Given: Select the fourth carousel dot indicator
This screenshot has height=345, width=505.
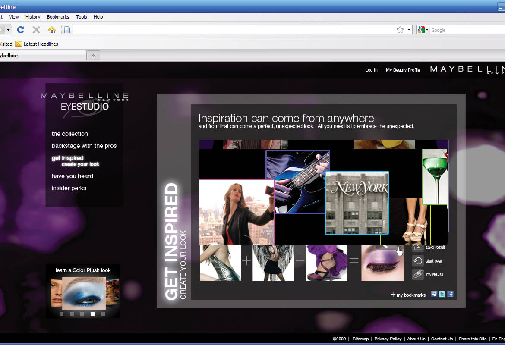Looking at the screenshot, I should [93, 314].
